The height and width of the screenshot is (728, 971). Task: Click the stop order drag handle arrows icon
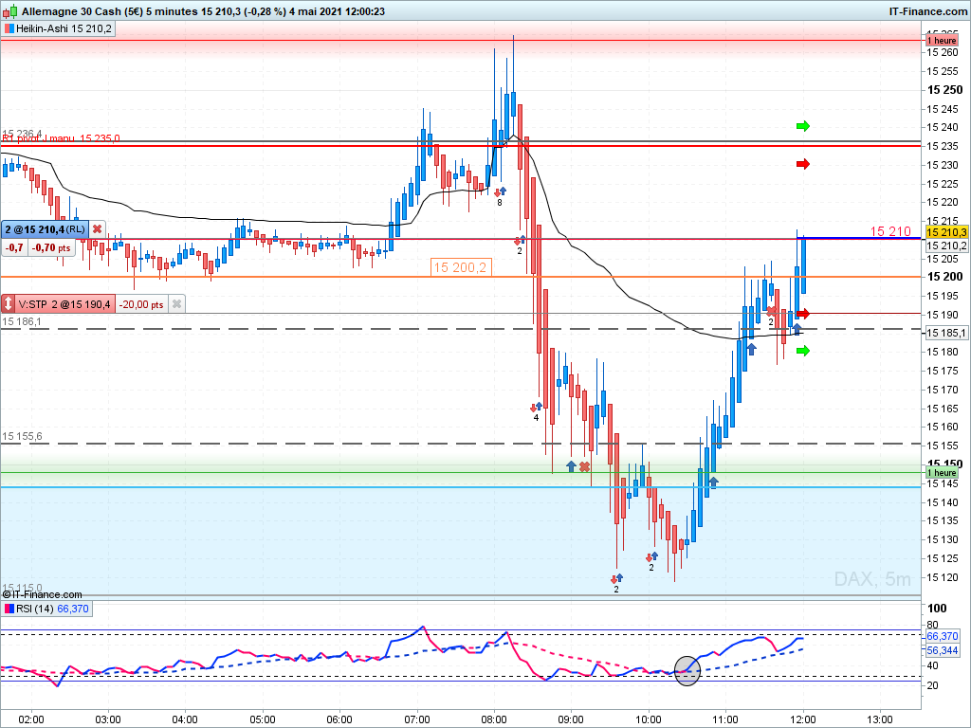pyautogui.click(x=8, y=304)
